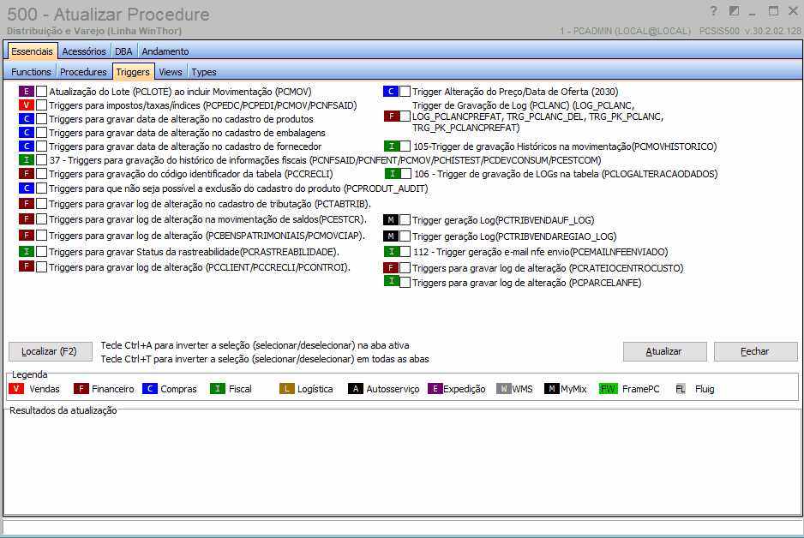The image size is (804, 538).
Task: Click the Financeiro badge beside PCBENSPATRIMONIAIS trigger
Action: (27, 236)
